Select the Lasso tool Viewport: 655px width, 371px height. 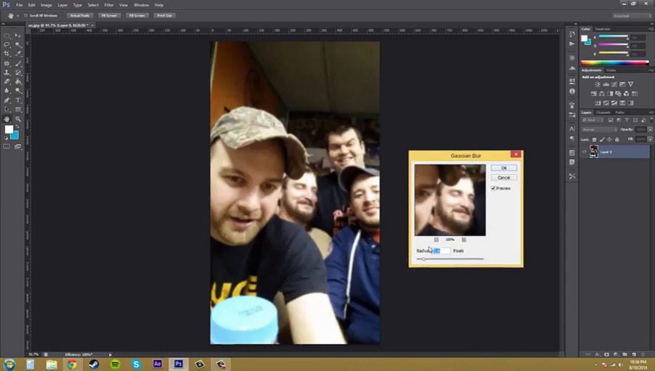click(7, 45)
